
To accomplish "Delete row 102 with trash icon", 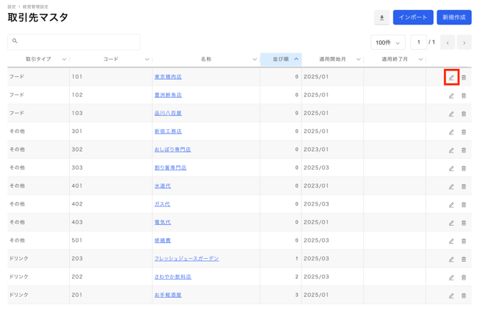I will [x=463, y=96].
